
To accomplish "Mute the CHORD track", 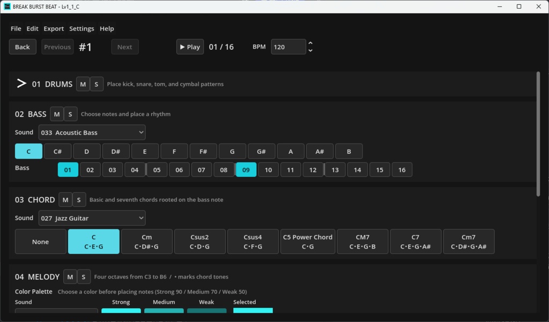I will [x=65, y=200].
